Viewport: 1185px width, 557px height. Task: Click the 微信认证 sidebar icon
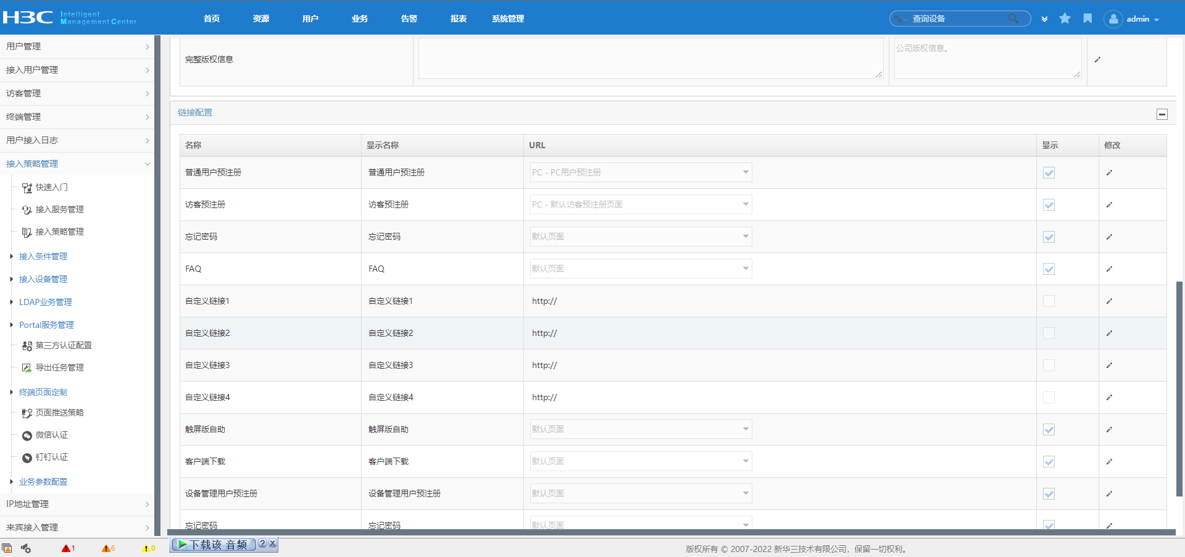pyautogui.click(x=27, y=435)
